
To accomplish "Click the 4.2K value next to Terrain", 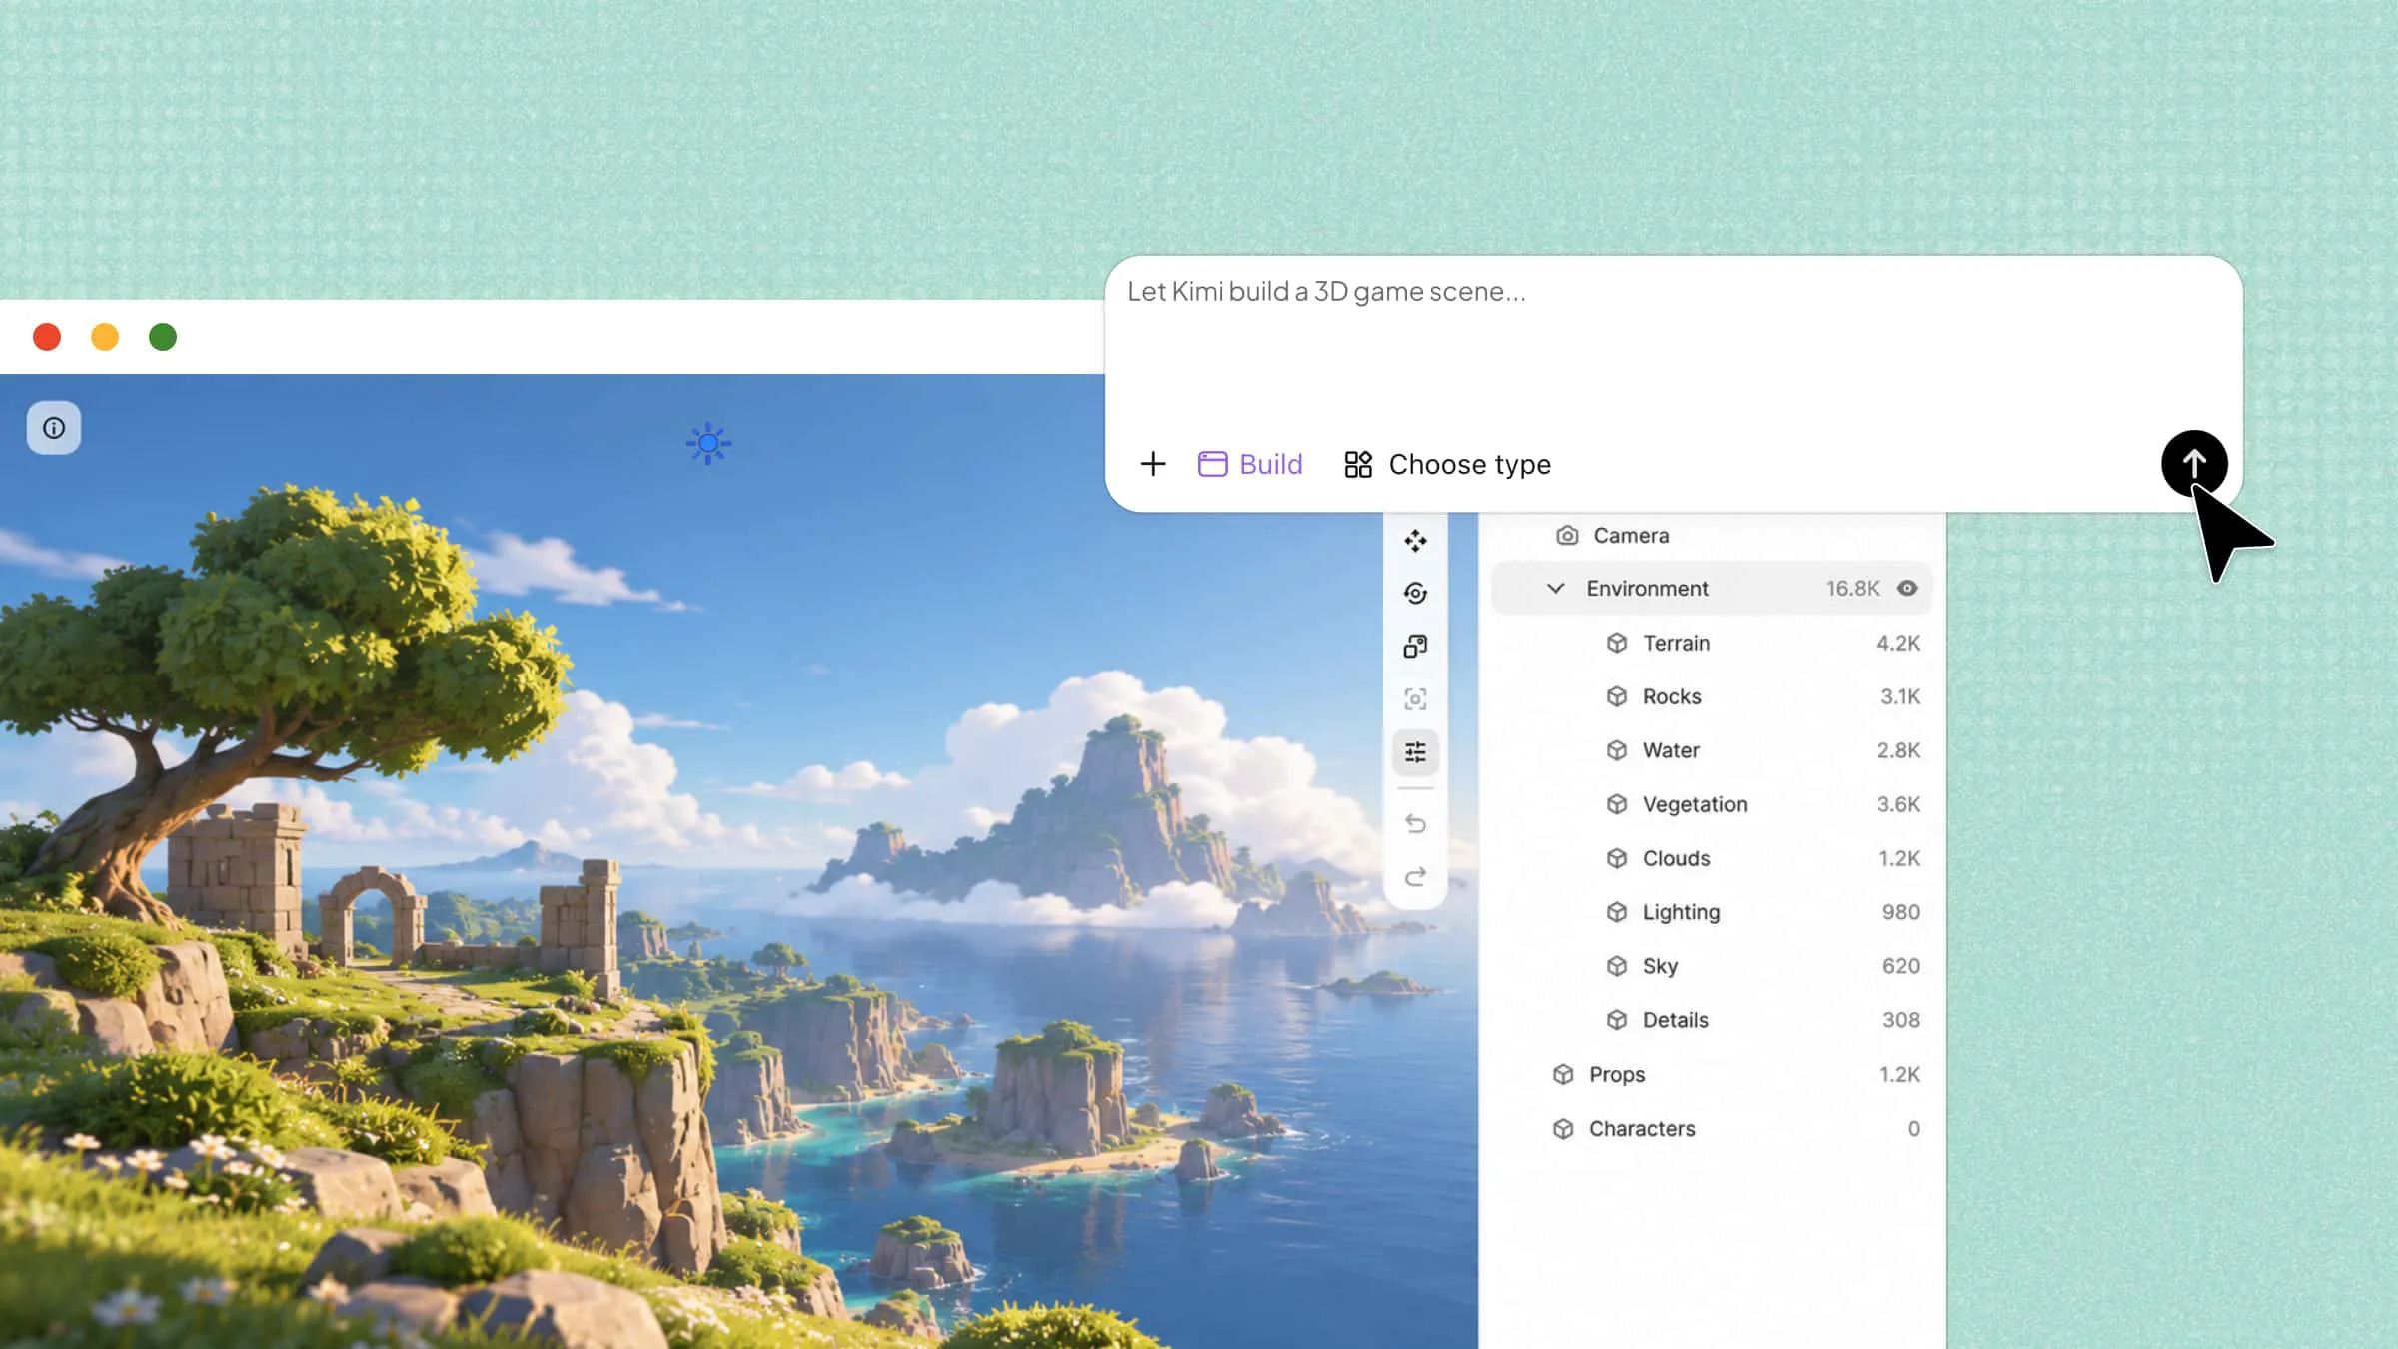I will 1898,643.
